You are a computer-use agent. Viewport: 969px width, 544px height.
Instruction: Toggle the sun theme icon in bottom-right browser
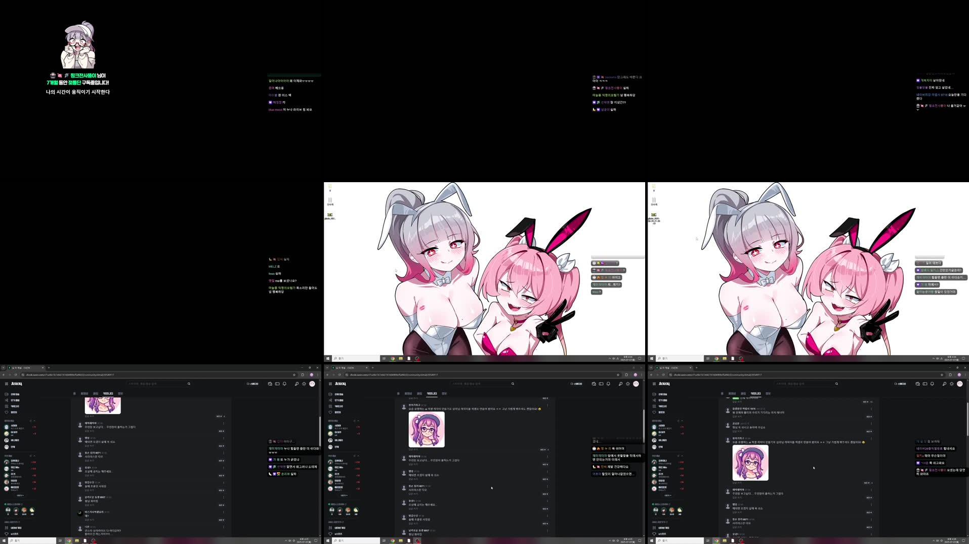point(951,384)
